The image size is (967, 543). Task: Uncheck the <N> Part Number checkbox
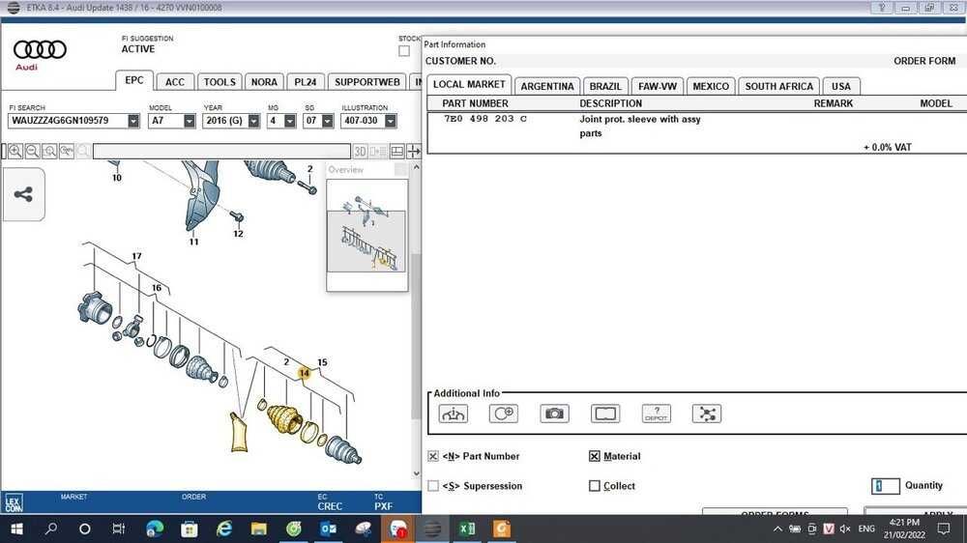click(x=433, y=456)
